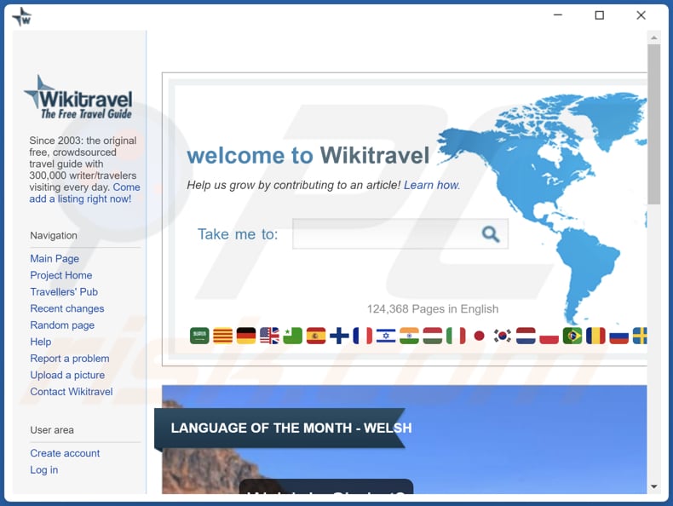
Task: Pick the Polish flag icon
Action: (549, 336)
